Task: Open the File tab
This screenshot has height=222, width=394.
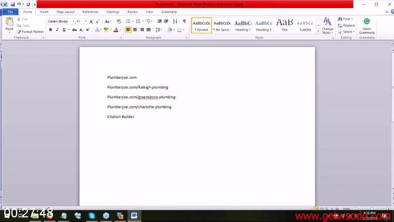Action: (10, 12)
